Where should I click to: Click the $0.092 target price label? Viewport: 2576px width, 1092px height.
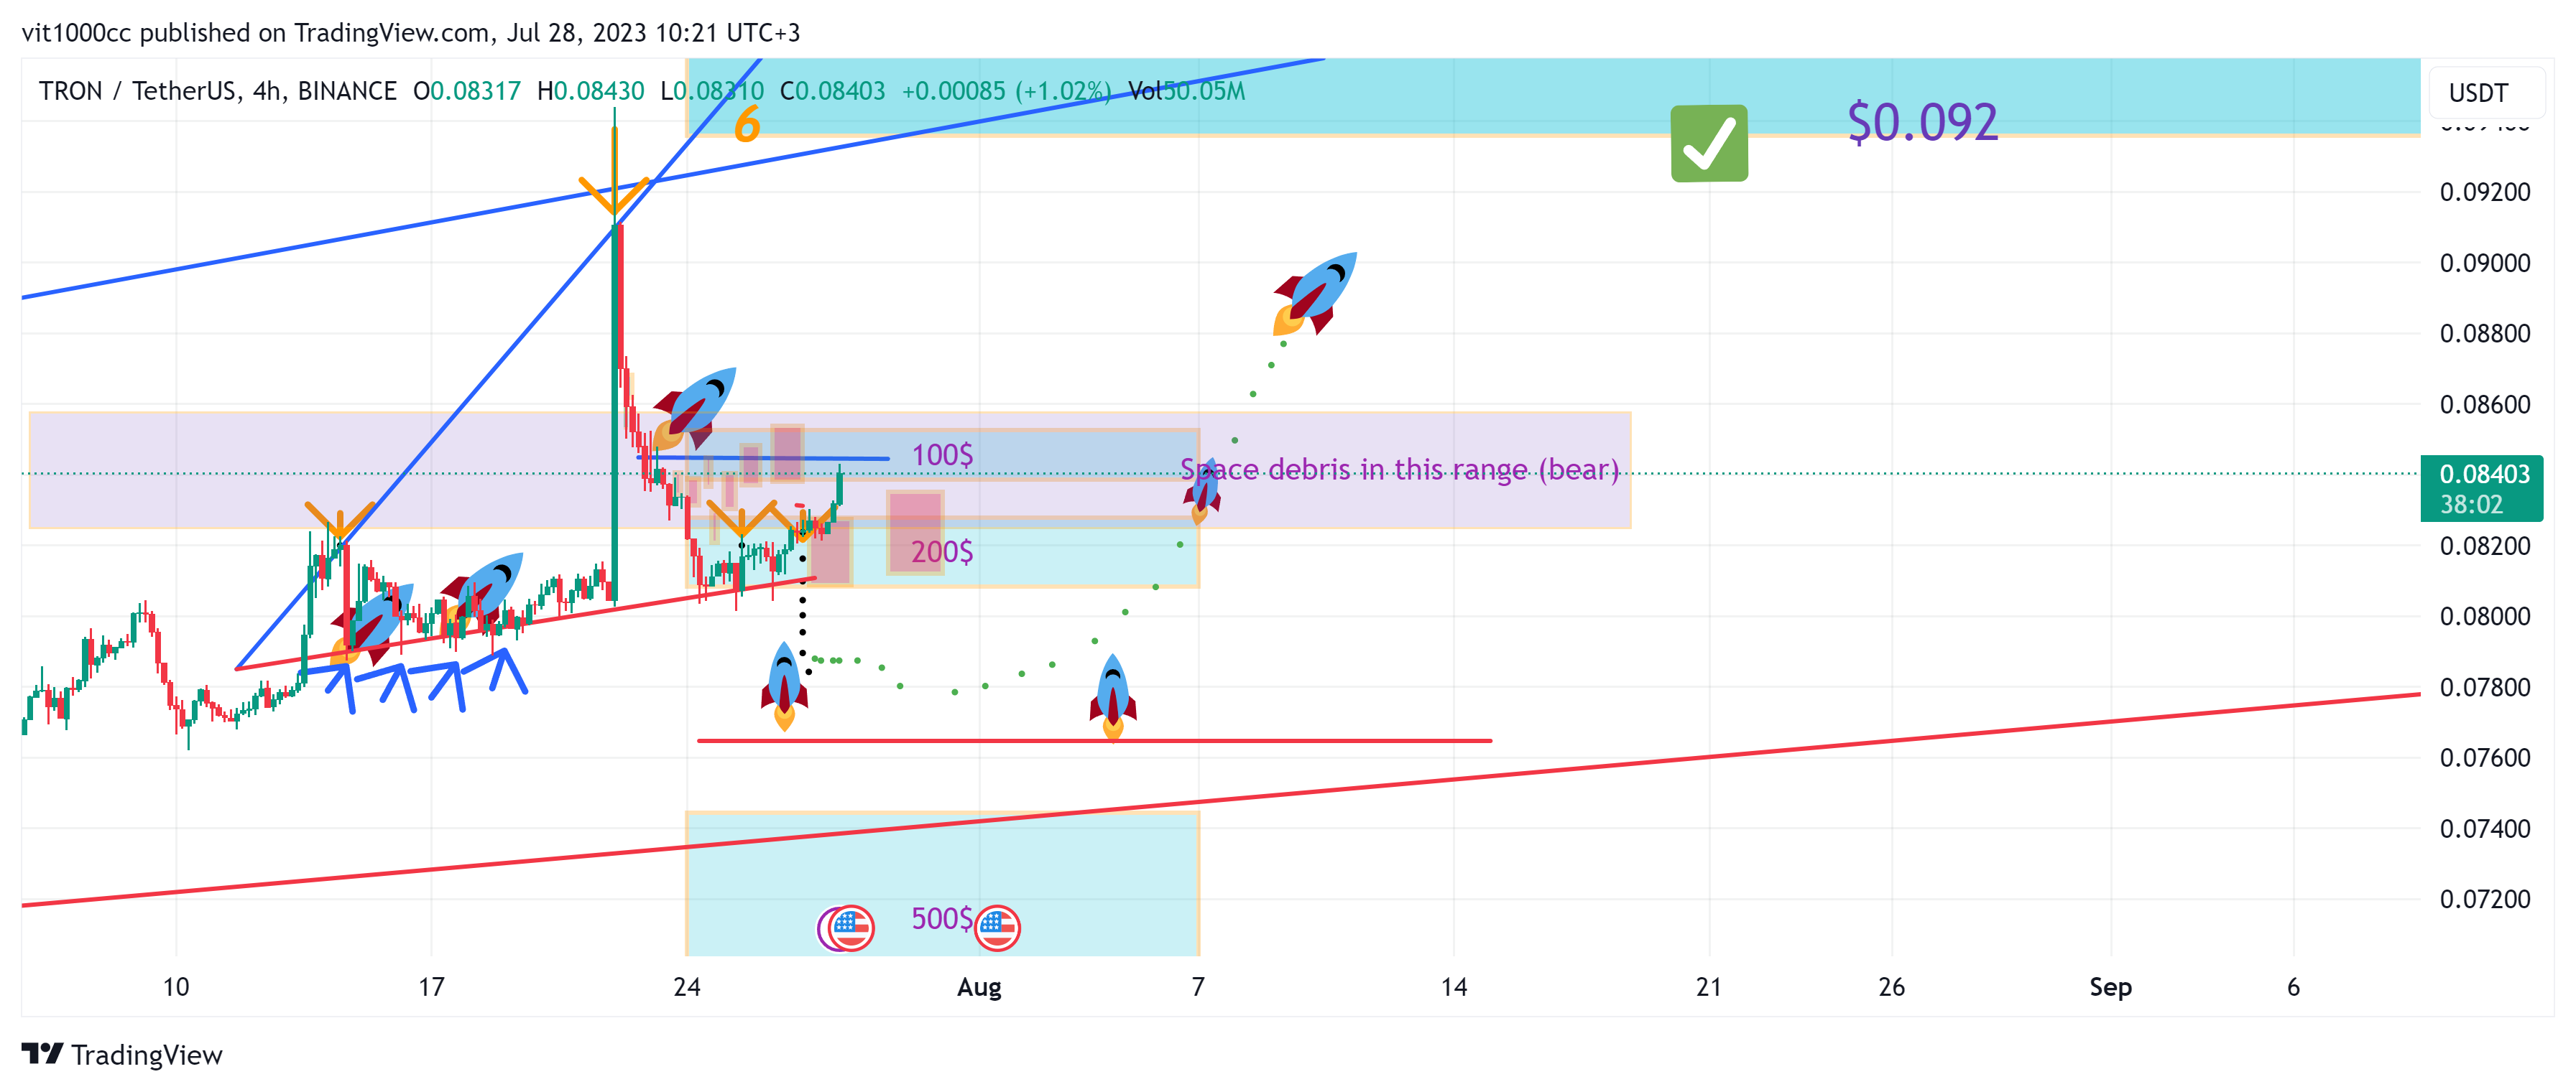pos(1922,122)
